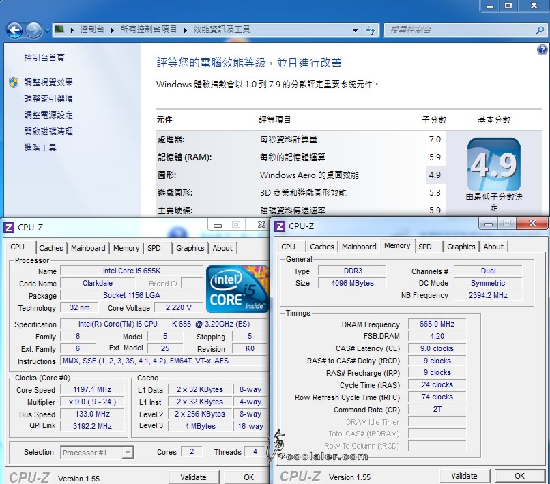The height and width of the screenshot is (484, 550).
Task: Select the SPD tab in right CPU-Z window
Action: (x=424, y=247)
